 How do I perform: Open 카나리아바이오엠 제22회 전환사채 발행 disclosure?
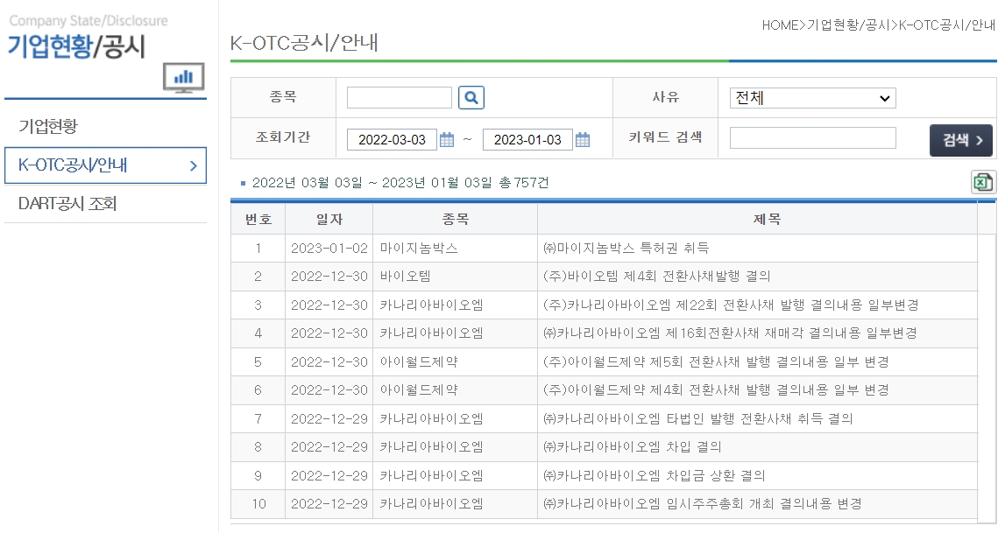coord(731,305)
